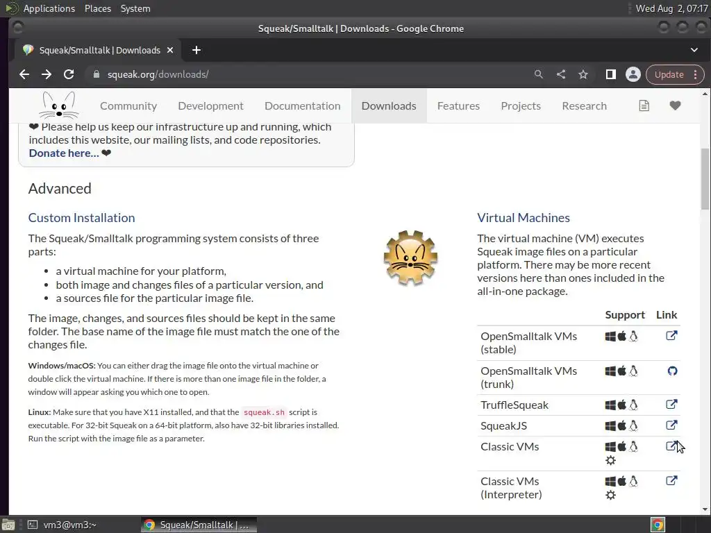This screenshot has width=711, height=533.
Task: Click the SqueakJS row label
Action: pos(504,425)
